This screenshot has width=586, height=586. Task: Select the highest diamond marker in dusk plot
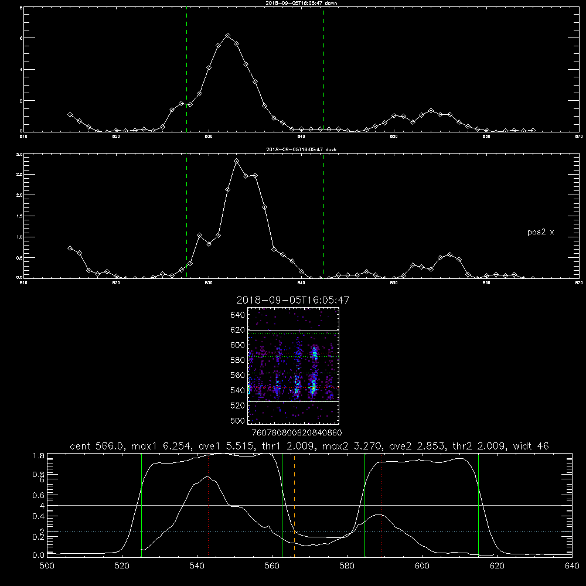[x=236, y=161]
